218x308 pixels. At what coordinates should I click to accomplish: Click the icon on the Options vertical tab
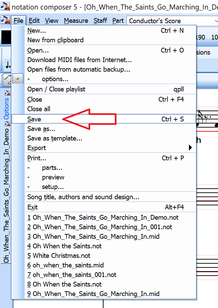click(x=7, y=93)
